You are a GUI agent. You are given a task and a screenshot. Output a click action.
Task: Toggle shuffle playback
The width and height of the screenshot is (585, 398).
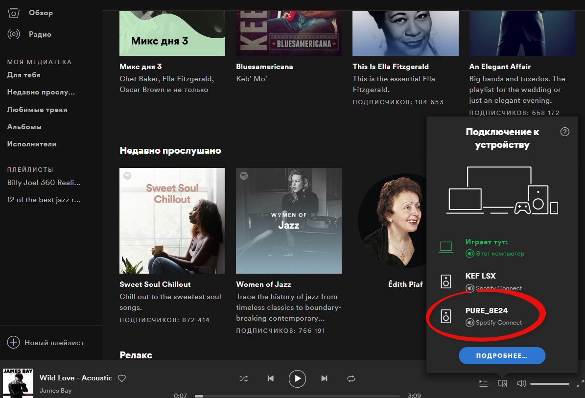[244, 378]
